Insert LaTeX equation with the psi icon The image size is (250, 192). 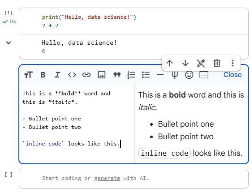(x=175, y=75)
